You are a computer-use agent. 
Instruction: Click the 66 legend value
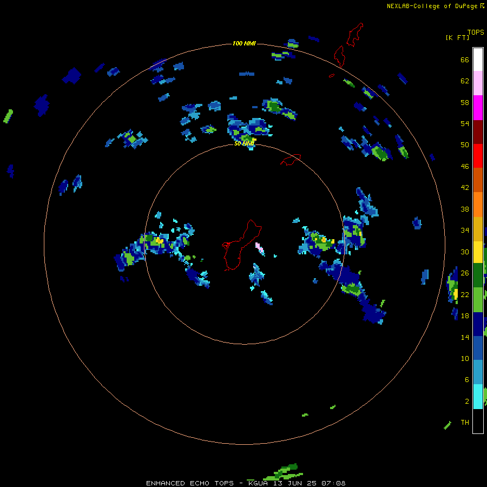point(465,60)
